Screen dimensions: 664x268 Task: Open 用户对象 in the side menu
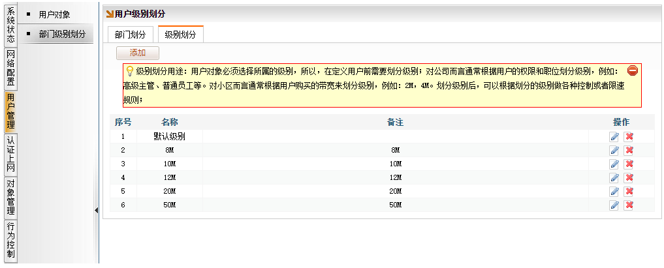coord(54,14)
